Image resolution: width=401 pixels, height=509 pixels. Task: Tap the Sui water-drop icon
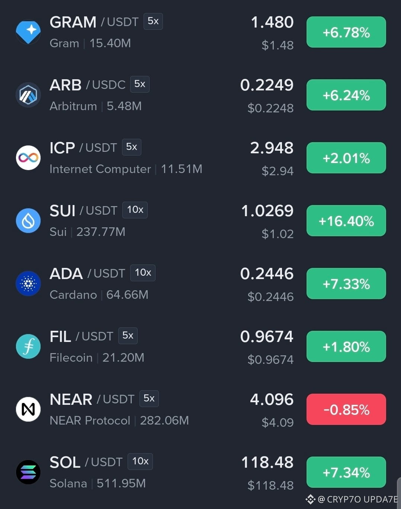tap(28, 221)
